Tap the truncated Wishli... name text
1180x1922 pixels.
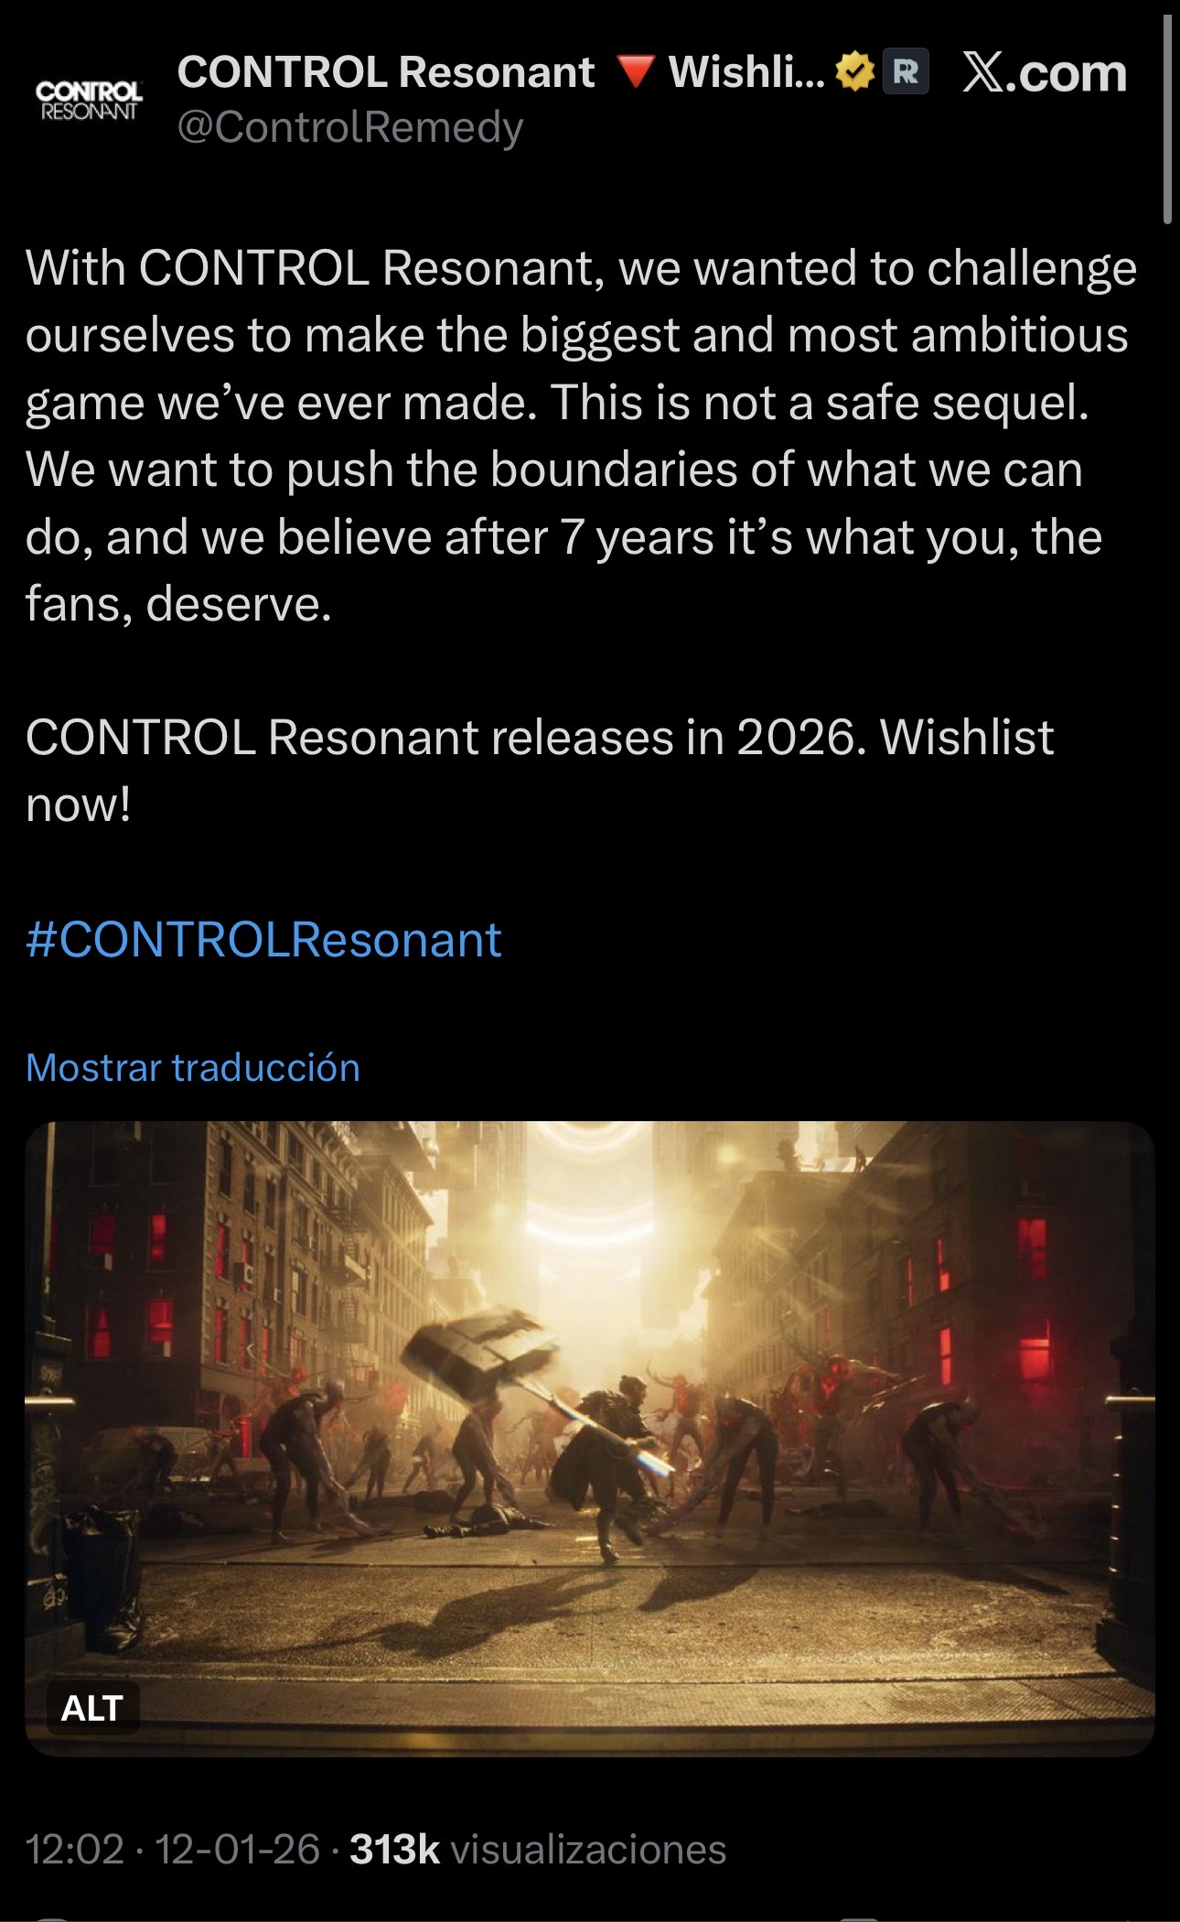[x=747, y=72]
